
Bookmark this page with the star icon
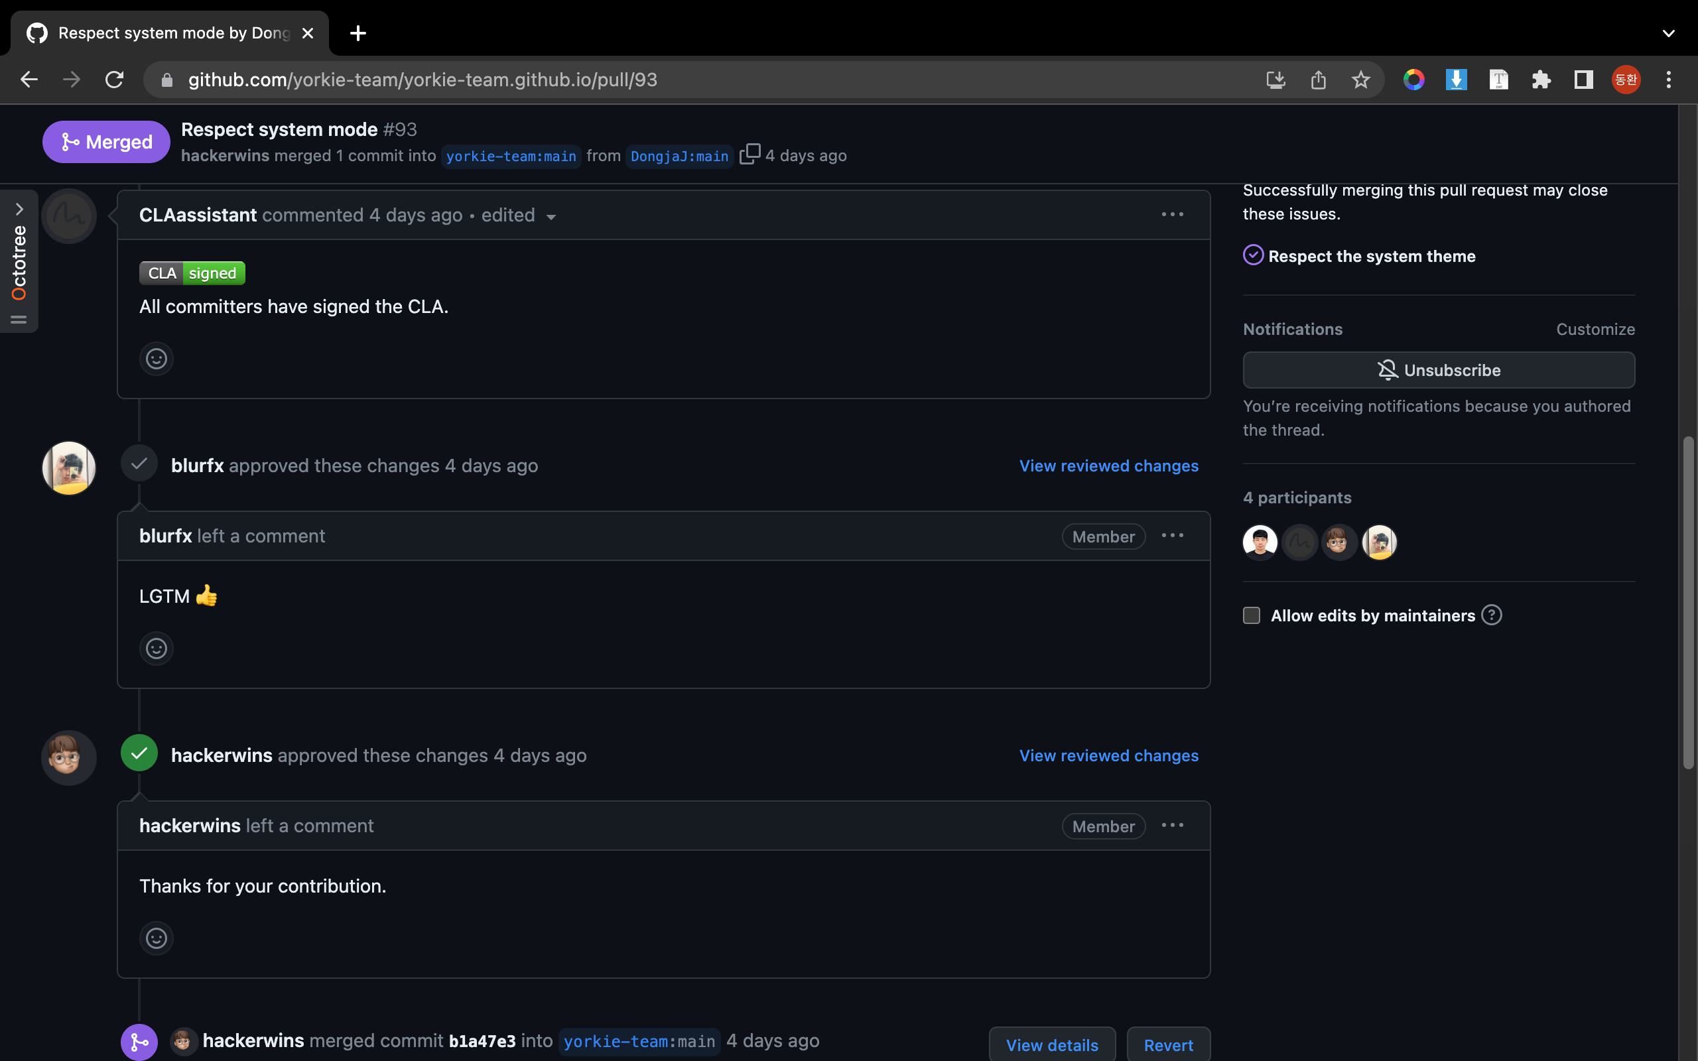click(1360, 80)
